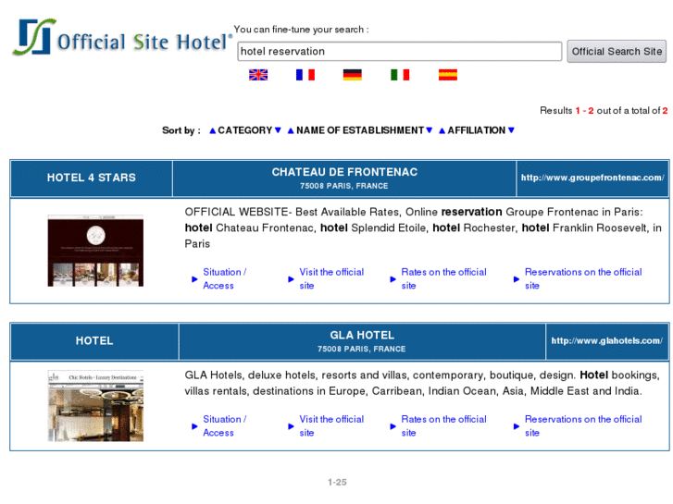Viewport: 673px width, 504px height.
Task: Click the CHATEAU DE FRONTENAC heading
Action: tap(344, 172)
